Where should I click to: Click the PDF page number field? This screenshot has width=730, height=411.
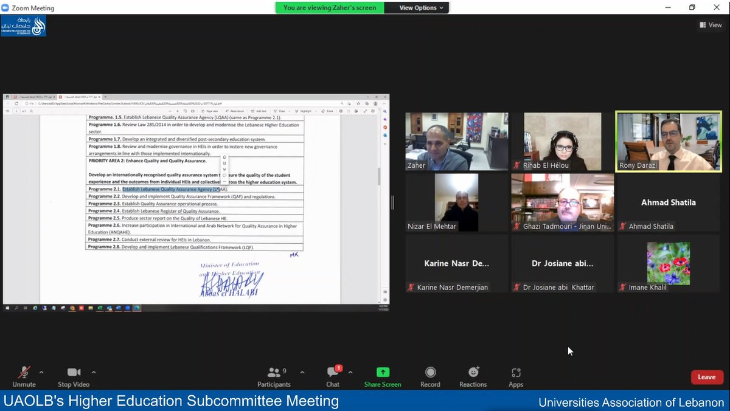(16, 111)
